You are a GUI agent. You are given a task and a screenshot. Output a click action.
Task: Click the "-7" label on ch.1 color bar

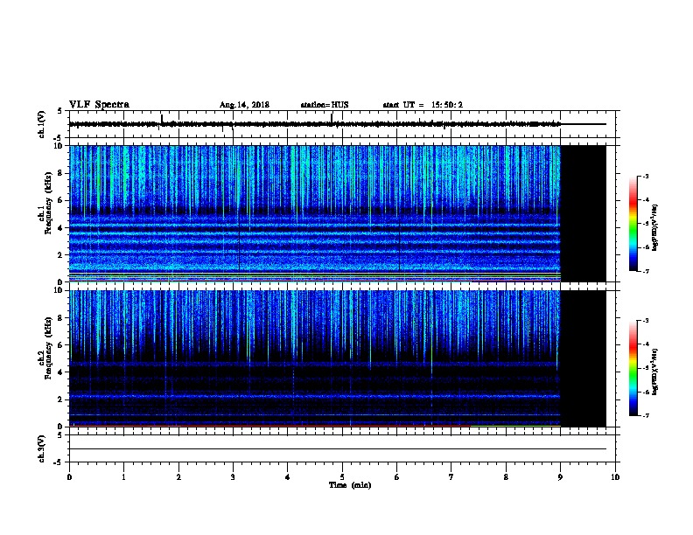pos(645,271)
